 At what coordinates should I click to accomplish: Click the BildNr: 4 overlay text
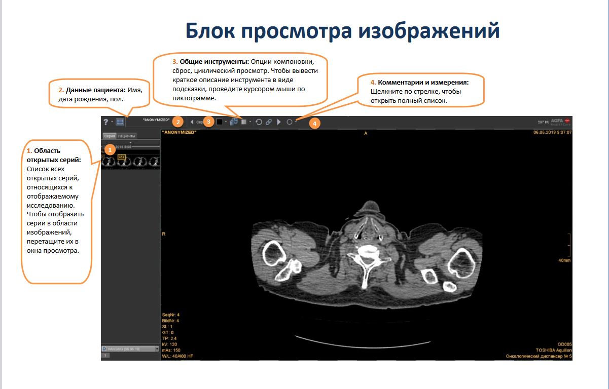[170, 321]
